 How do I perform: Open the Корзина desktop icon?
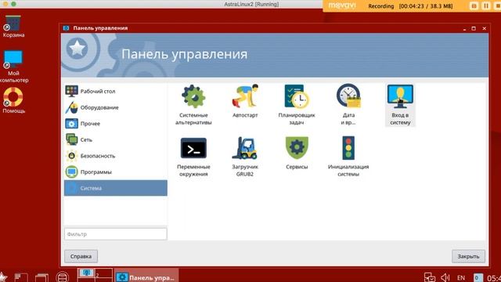pos(13,26)
